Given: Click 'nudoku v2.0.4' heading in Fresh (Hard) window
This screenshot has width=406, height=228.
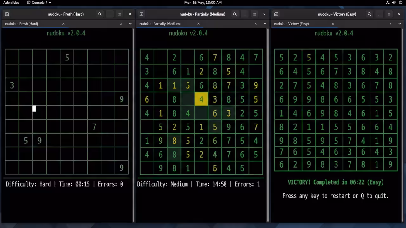Looking at the screenshot, I should [66, 33].
